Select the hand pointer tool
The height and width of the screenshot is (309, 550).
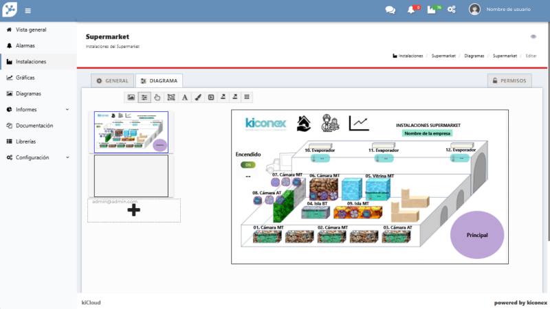pyautogui.click(x=157, y=97)
